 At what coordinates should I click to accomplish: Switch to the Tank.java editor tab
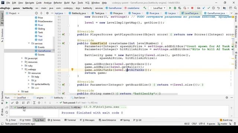pyautogui.click(x=99, y=13)
